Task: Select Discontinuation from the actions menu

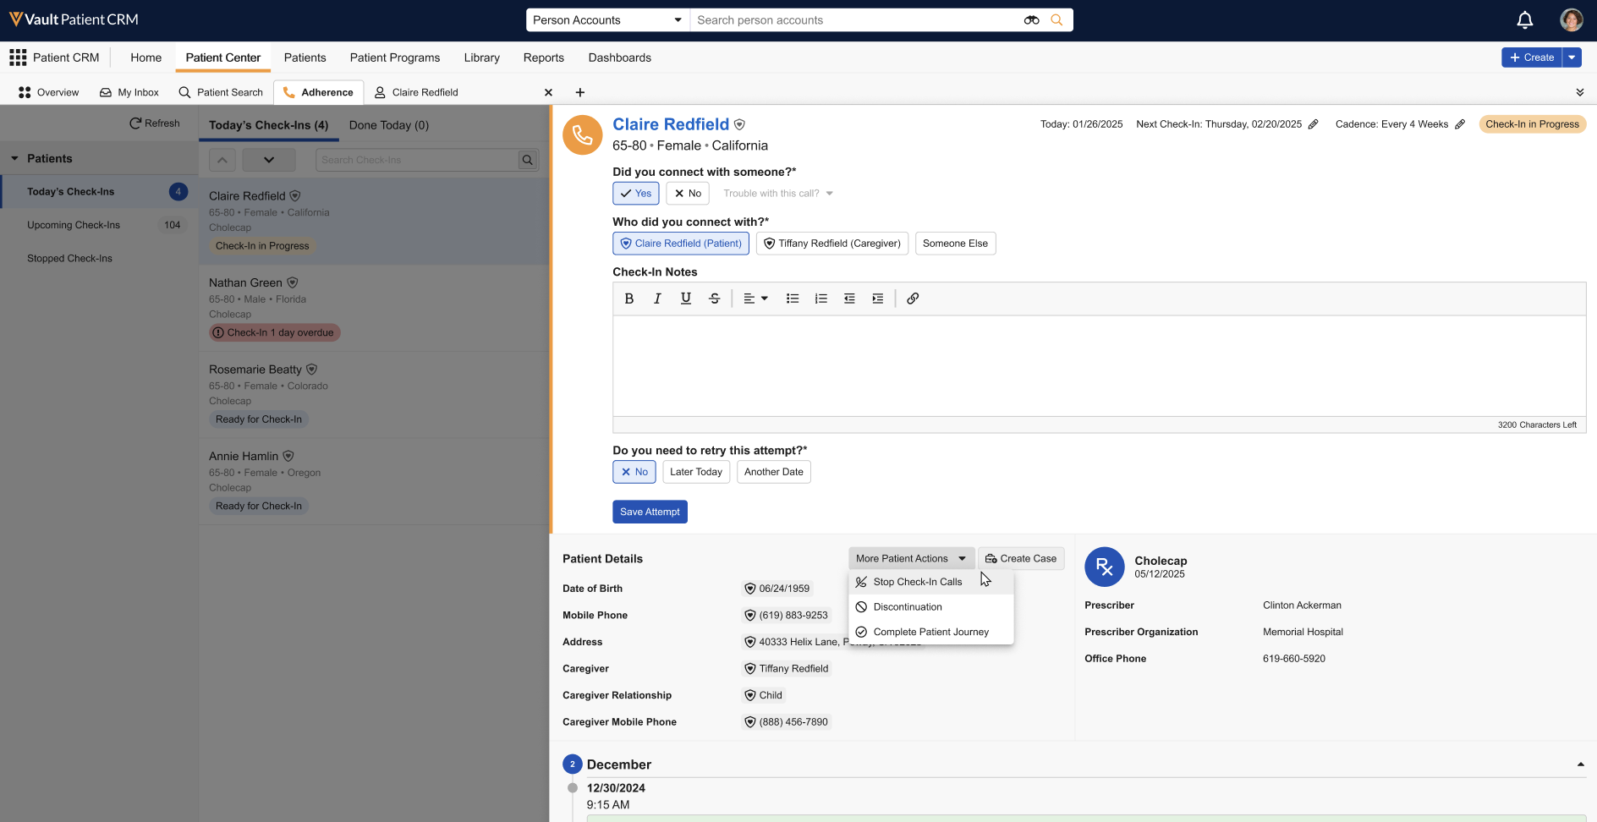Action: [x=907, y=607]
